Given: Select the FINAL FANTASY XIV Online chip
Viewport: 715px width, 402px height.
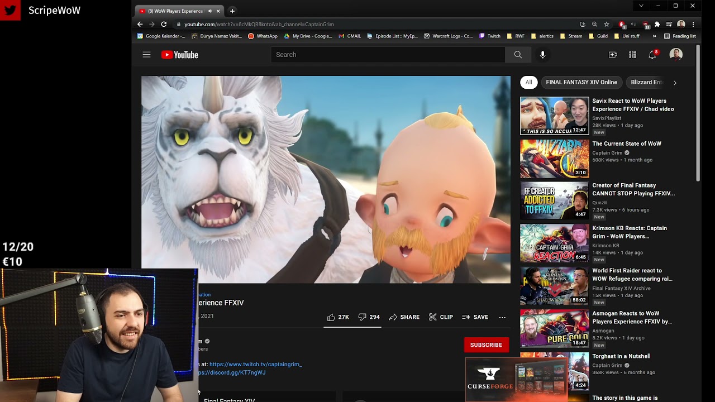Looking at the screenshot, I should 581,82.
